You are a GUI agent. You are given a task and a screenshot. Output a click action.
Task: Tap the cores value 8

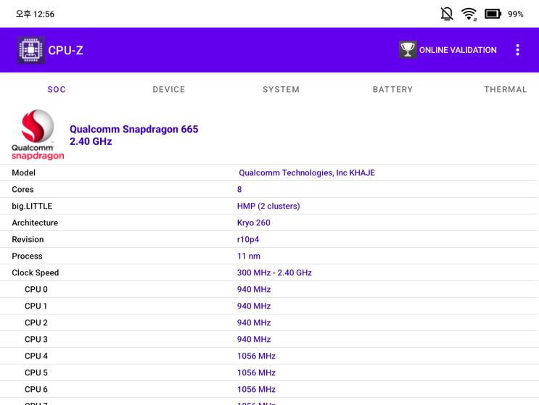[239, 189]
